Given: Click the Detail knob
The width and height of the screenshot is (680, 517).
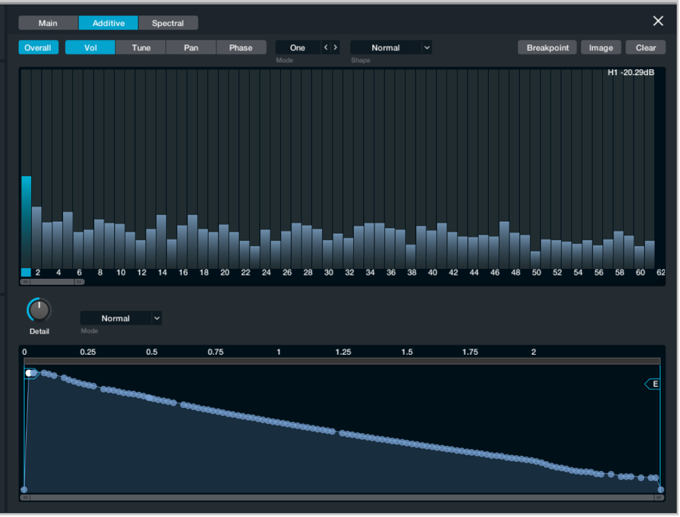Looking at the screenshot, I should (x=39, y=310).
